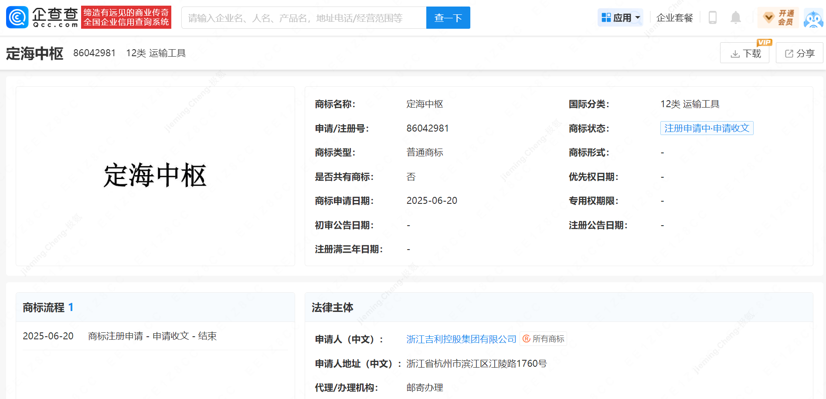826x399 pixels.
Task: Click the 注册公告日期 label
Action: pyautogui.click(x=598, y=225)
